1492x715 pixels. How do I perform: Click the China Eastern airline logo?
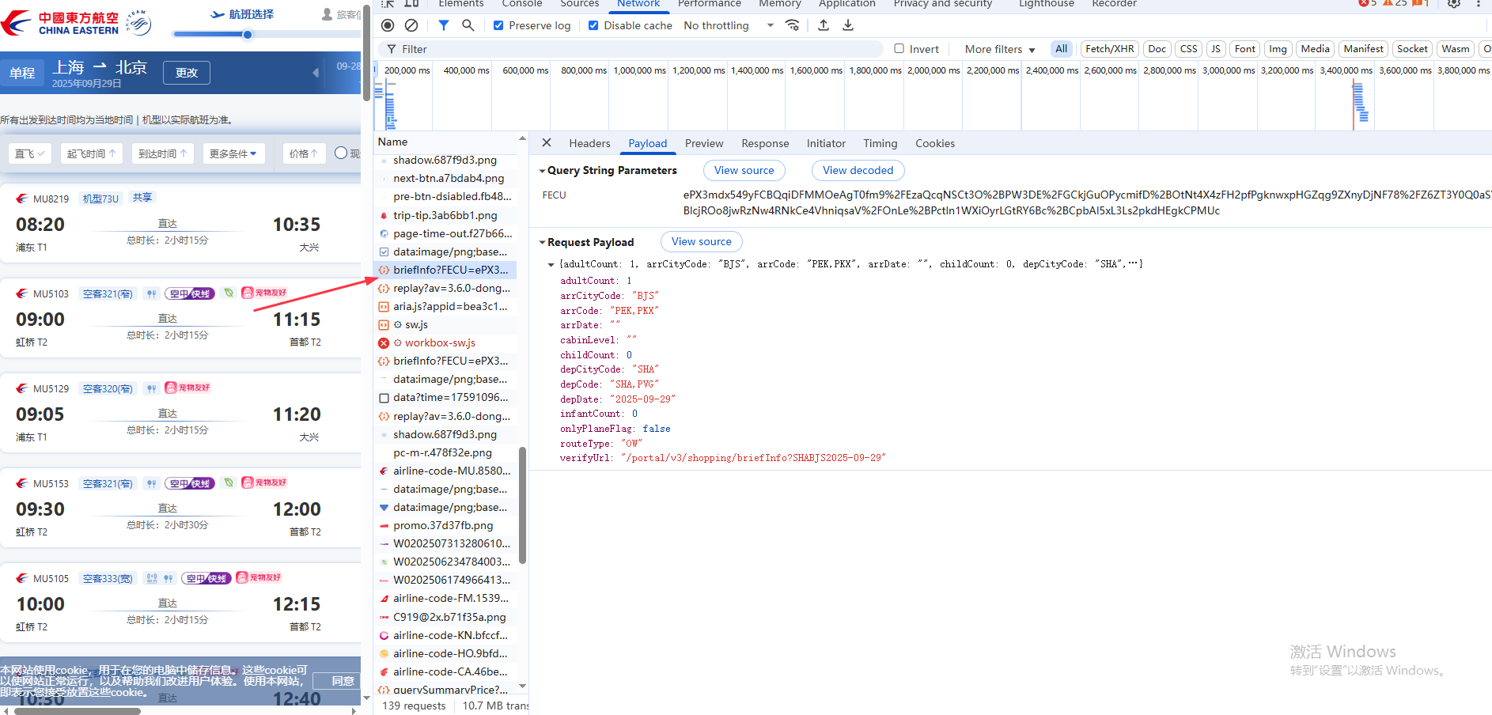click(60, 23)
